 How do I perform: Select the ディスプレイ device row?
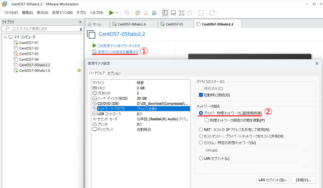point(141,129)
